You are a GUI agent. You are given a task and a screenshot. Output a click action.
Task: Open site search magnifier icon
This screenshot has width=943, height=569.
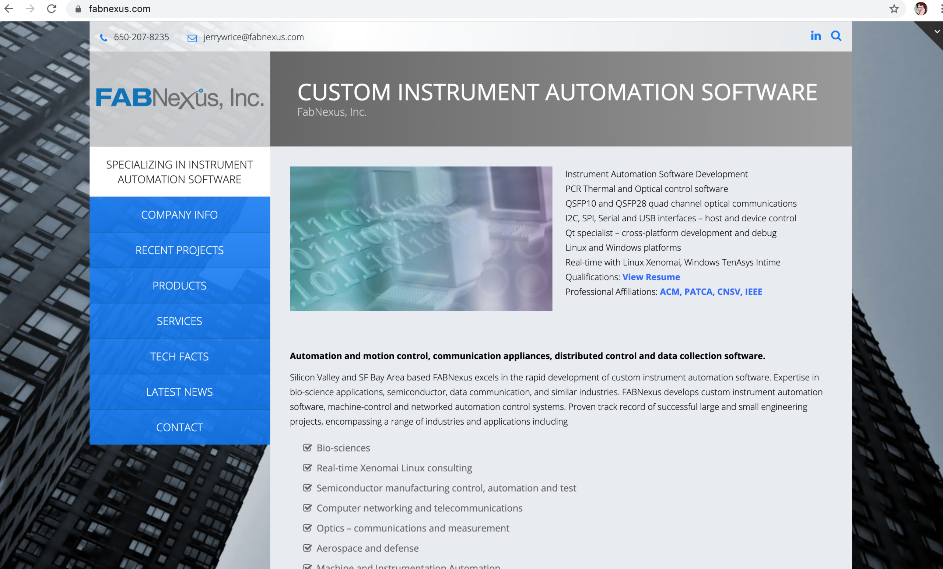[836, 36]
